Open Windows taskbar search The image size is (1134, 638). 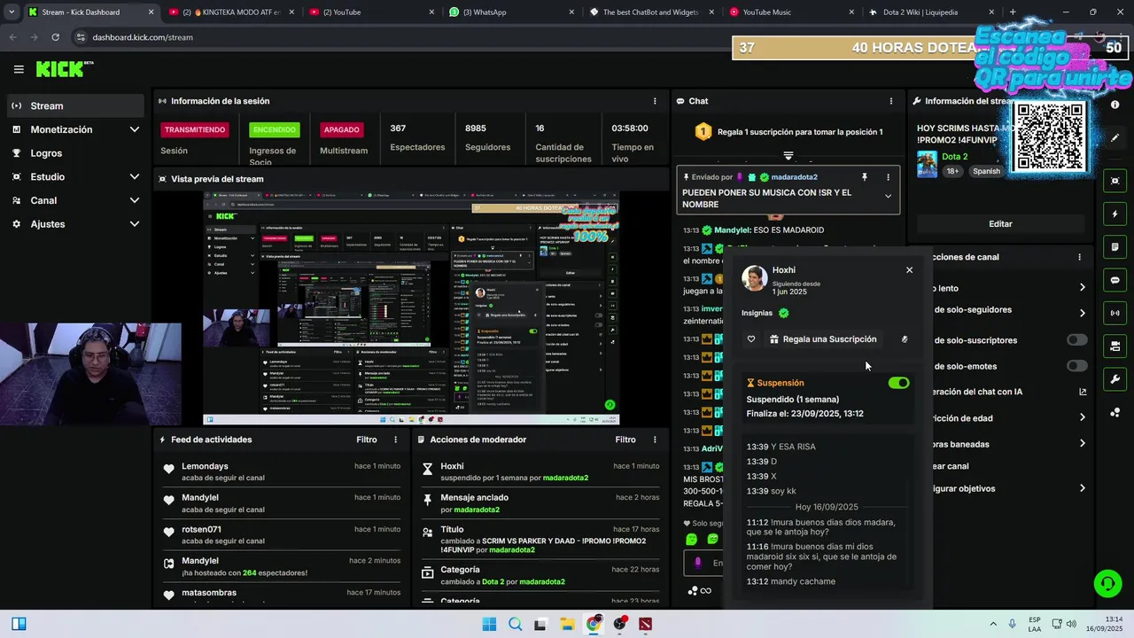pos(515,624)
